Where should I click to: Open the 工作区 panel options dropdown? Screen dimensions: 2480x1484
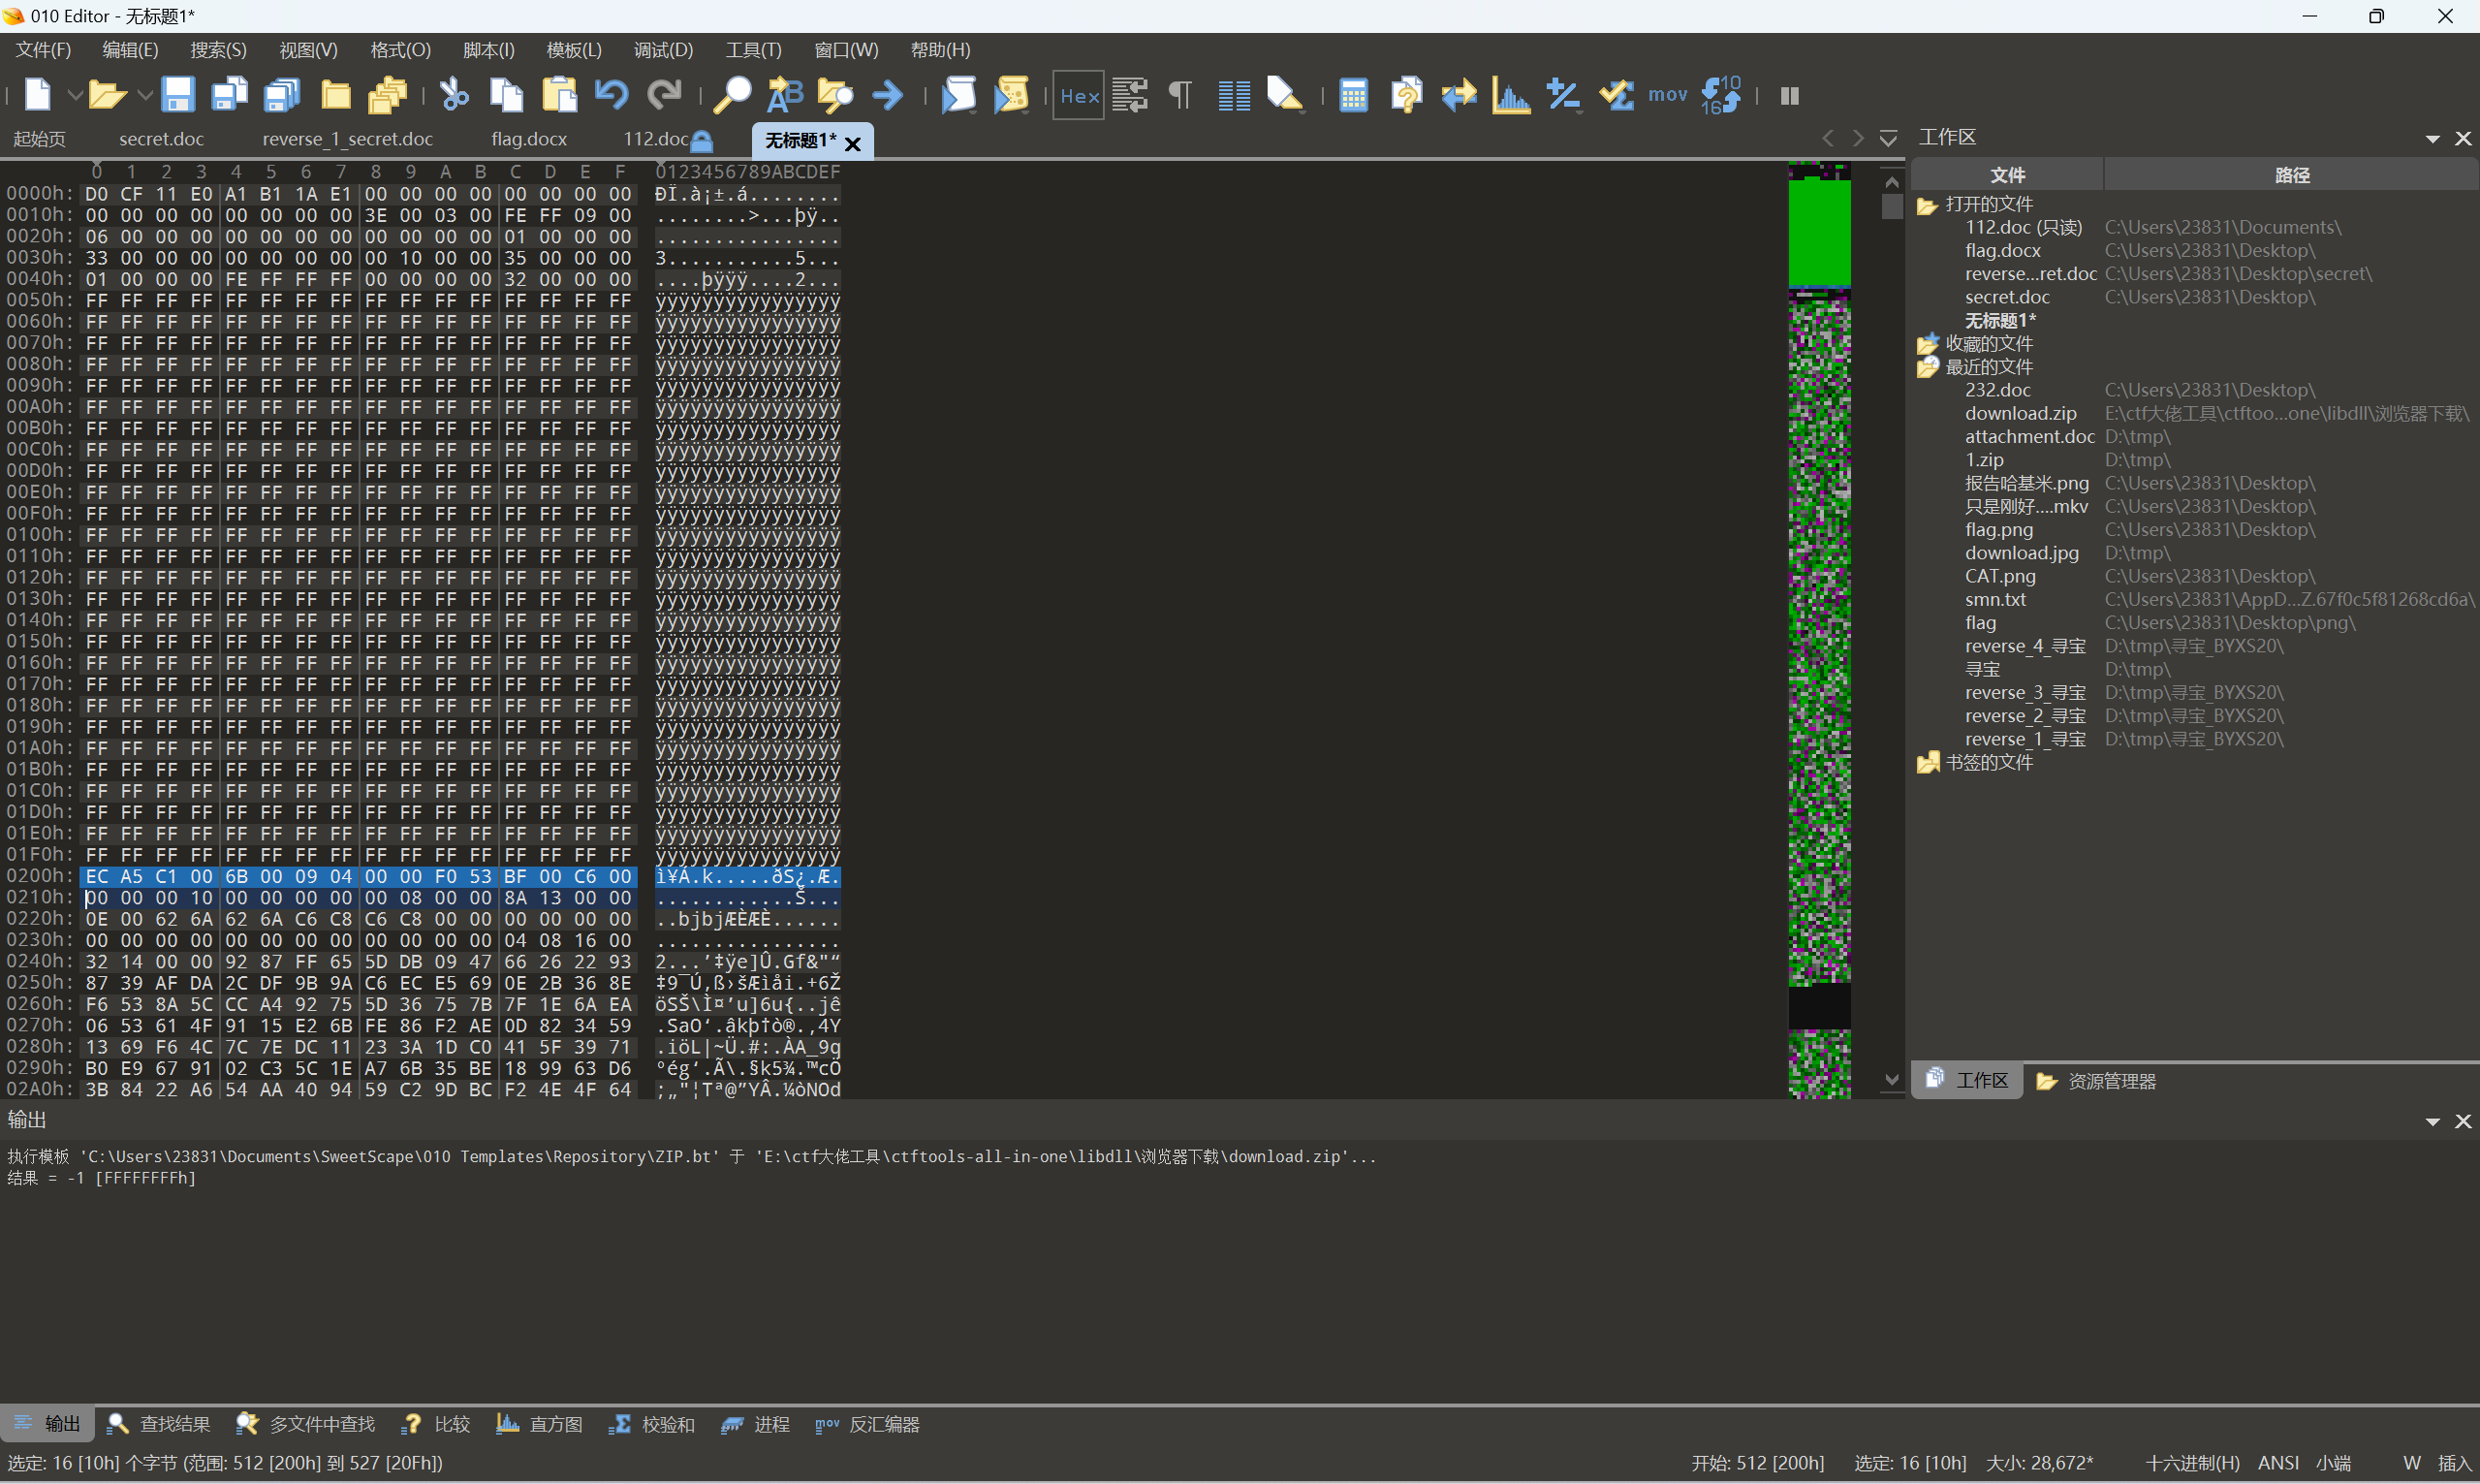click(2433, 139)
